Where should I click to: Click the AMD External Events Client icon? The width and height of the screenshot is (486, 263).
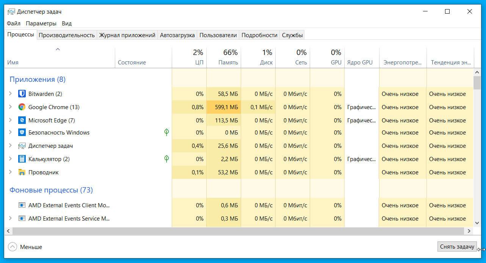pos(22,205)
